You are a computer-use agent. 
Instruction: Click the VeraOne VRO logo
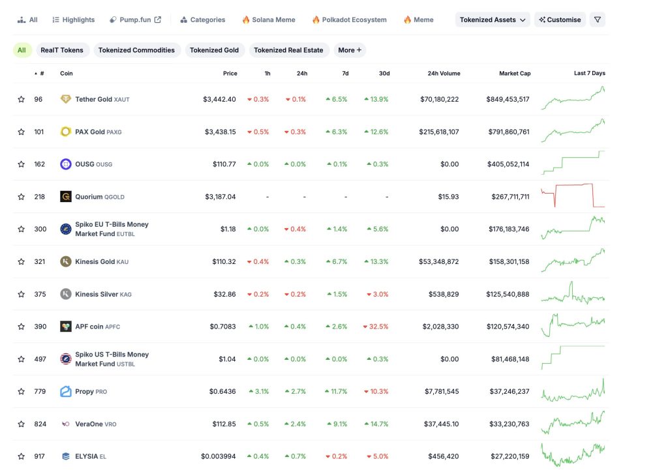click(66, 424)
